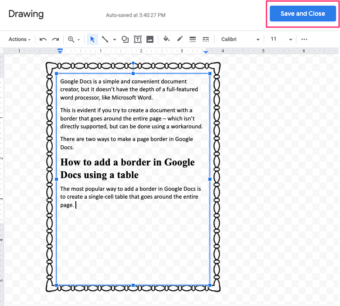Click the right indent marker on ruler
Image resolution: width=340 pixels, height=306 pixels.
click(x=206, y=52)
